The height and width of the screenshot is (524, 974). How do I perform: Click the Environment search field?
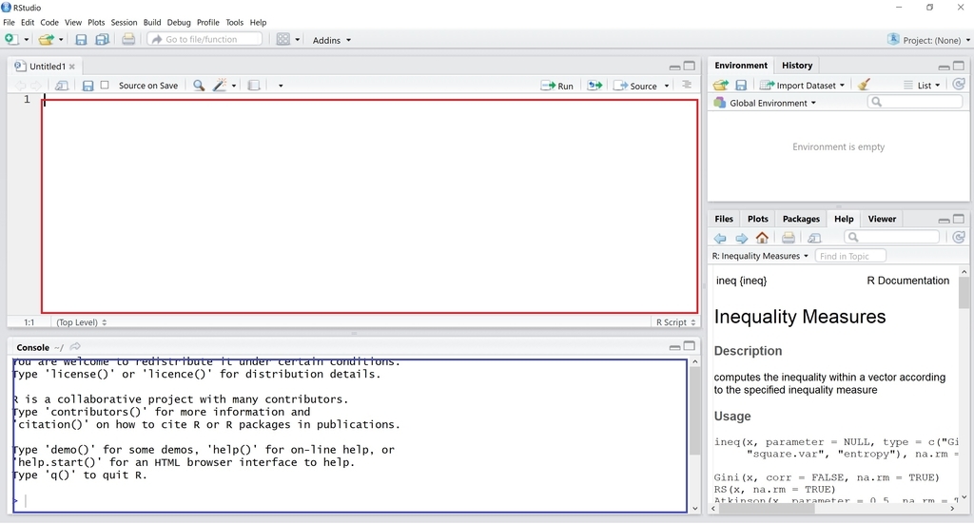point(915,102)
